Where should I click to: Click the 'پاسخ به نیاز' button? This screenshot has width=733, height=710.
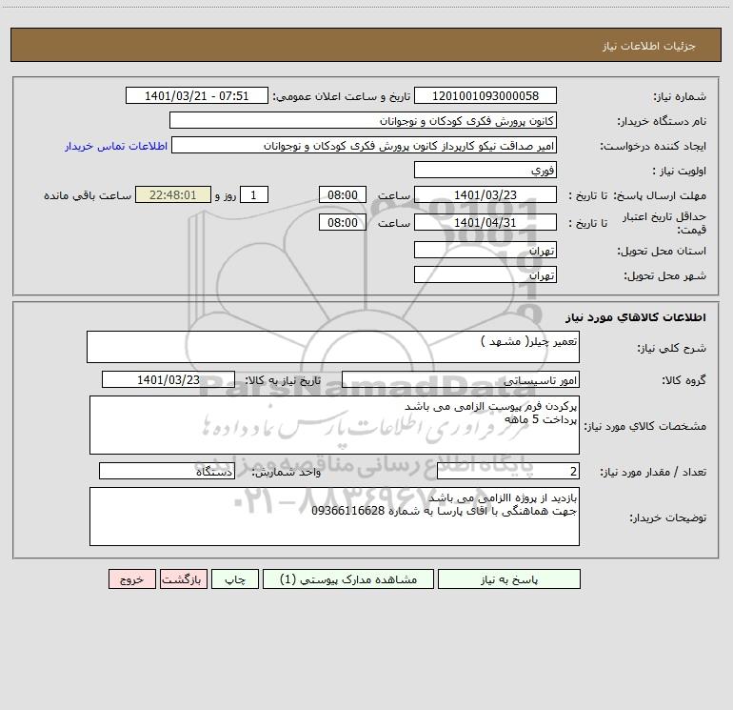click(x=509, y=579)
